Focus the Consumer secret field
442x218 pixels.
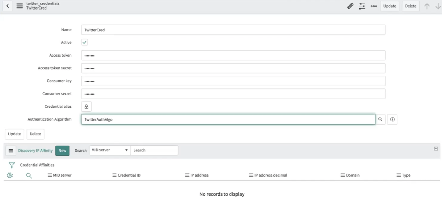(x=233, y=94)
